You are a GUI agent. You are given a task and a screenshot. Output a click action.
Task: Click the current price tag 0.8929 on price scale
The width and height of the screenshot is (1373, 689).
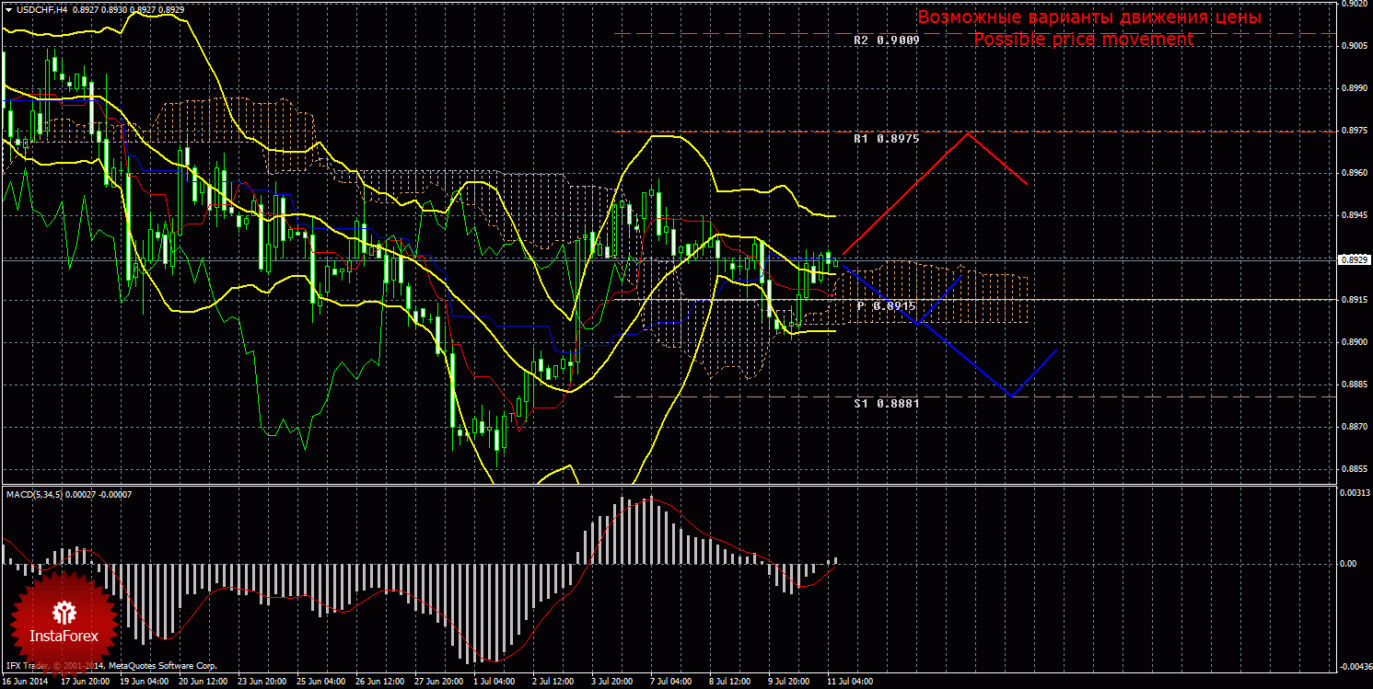point(1353,259)
